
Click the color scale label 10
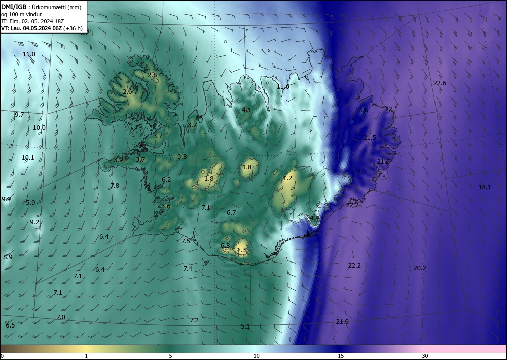[x=256, y=356]
